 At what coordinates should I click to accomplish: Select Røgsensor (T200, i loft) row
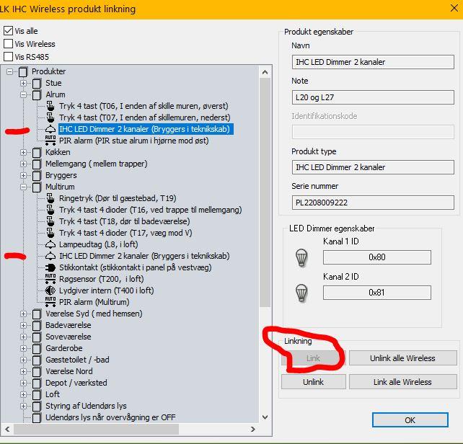click(x=102, y=279)
